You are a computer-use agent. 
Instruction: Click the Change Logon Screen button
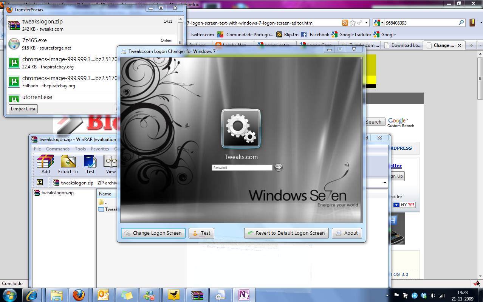coord(153,233)
